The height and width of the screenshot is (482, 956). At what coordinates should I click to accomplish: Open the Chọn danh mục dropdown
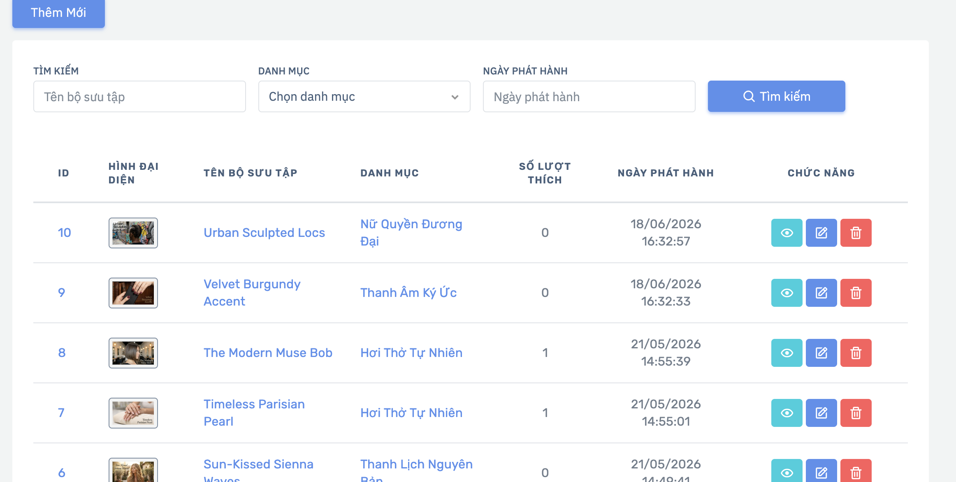point(364,97)
